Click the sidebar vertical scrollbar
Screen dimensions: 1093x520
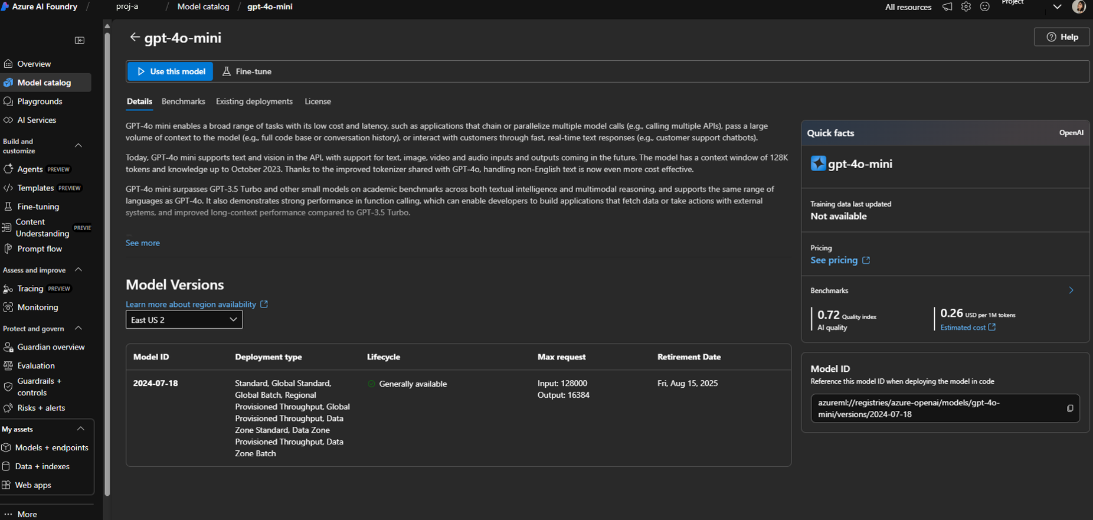coord(107,260)
